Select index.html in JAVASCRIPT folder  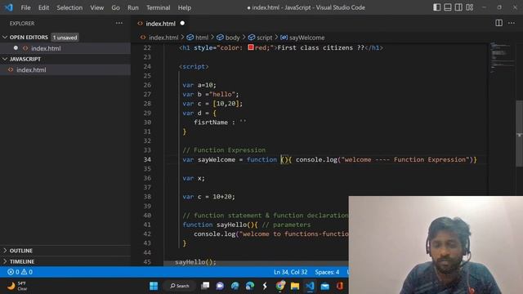click(x=31, y=69)
